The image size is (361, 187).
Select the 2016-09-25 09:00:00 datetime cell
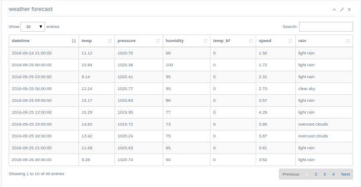point(44,101)
